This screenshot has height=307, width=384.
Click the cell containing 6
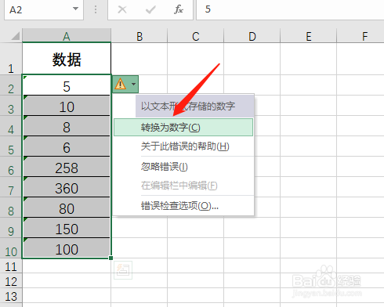pos(67,146)
